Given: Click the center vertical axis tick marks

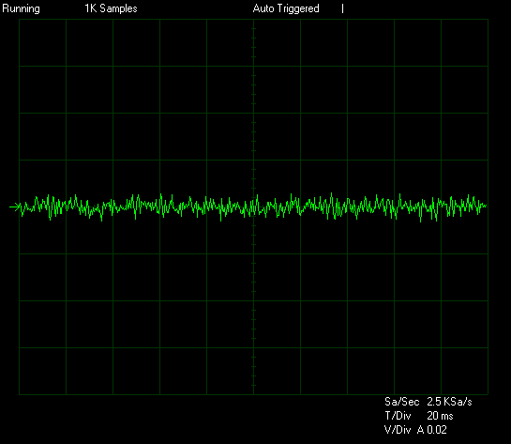Looking at the screenshot, I should (x=253, y=207).
